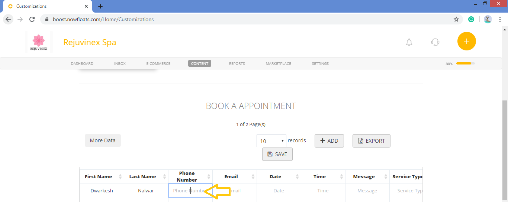Open Chrome three-dot menu
508x202 pixels.
[500, 19]
